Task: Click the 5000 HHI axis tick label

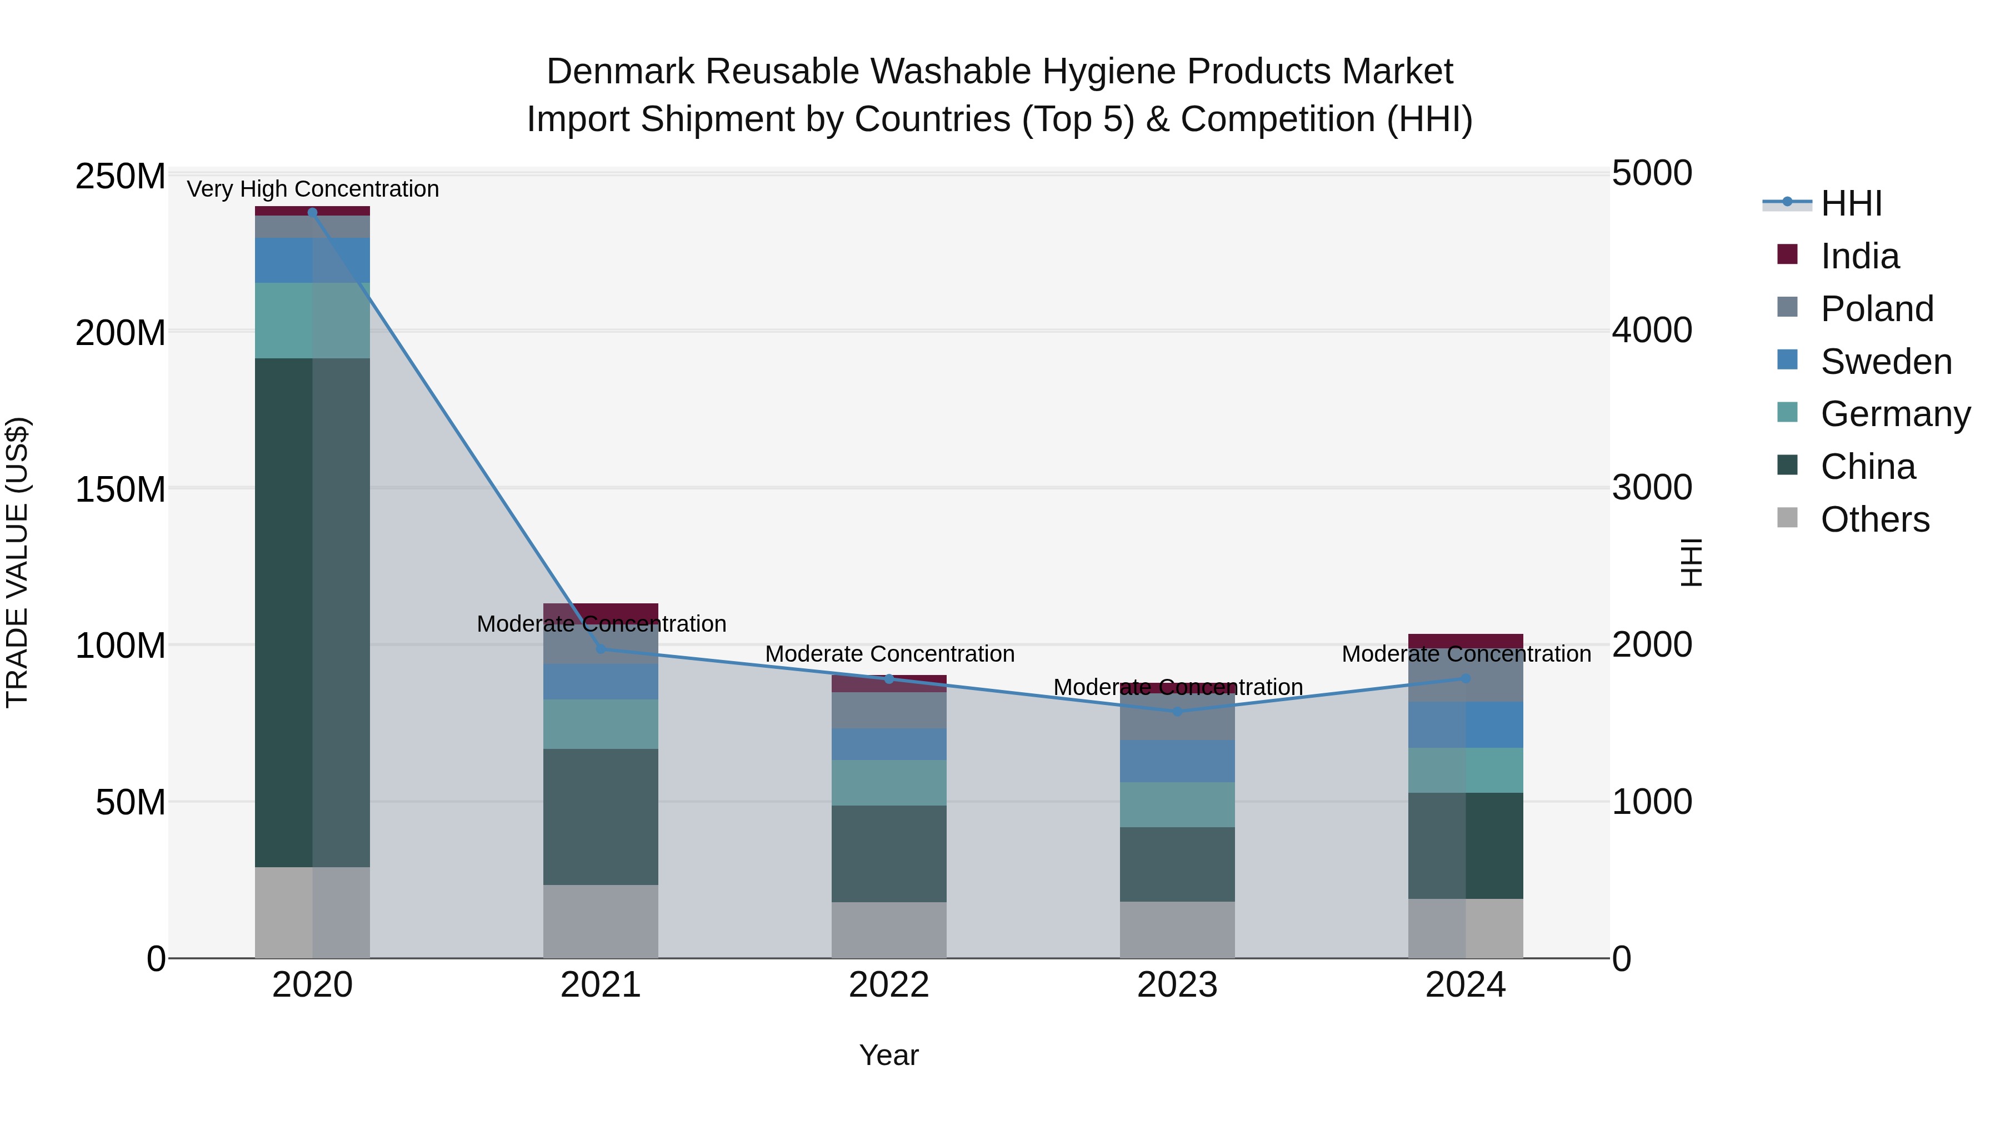Action: (x=1652, y=173)
